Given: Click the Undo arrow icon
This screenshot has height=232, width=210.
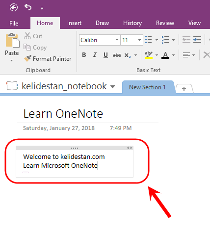Looking at the screenshot, I should click(28, 7).
